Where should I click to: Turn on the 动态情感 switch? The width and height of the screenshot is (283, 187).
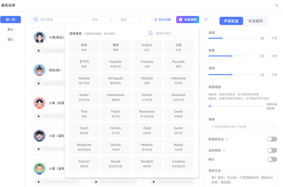[x=272, y=150]
